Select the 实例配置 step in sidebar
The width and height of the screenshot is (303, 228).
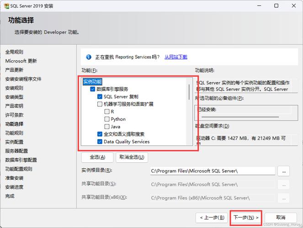coord(14,142)
